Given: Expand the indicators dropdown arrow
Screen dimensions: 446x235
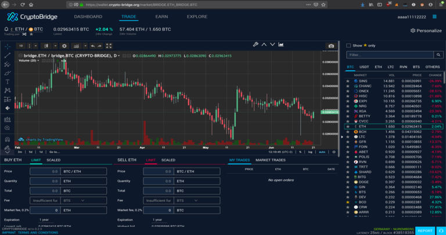Looking at the screenshot, I should coord(85,46).
